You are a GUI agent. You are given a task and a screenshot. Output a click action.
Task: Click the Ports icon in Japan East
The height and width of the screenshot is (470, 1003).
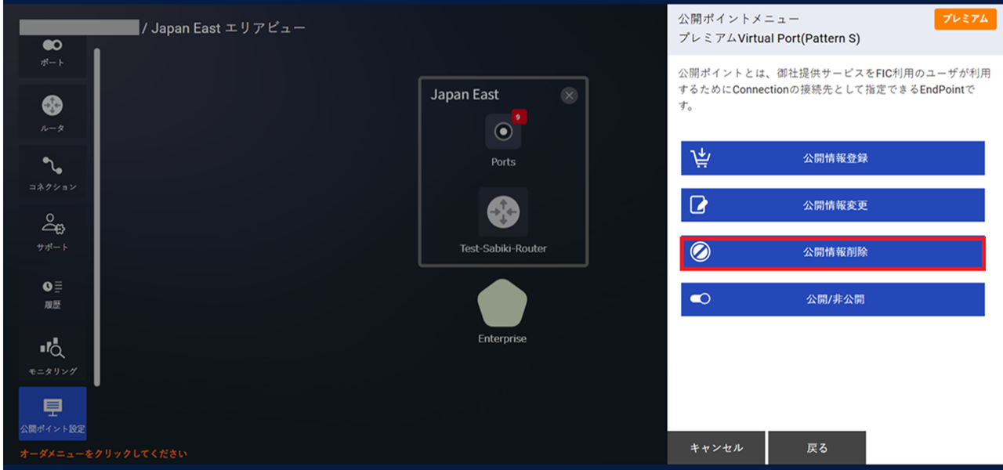(x=502, y=133)
